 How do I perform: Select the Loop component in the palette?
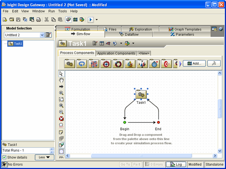click(82, 64)
